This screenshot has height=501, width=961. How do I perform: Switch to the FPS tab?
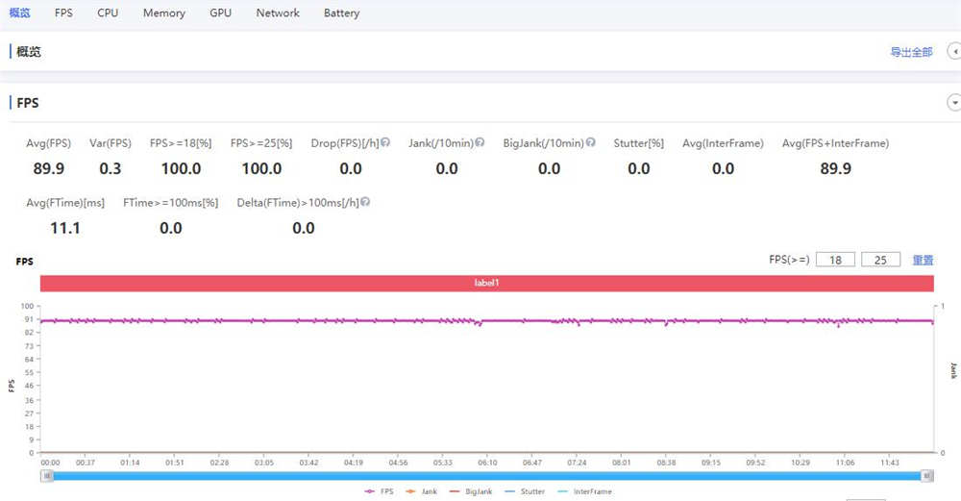tap(63, 13)
